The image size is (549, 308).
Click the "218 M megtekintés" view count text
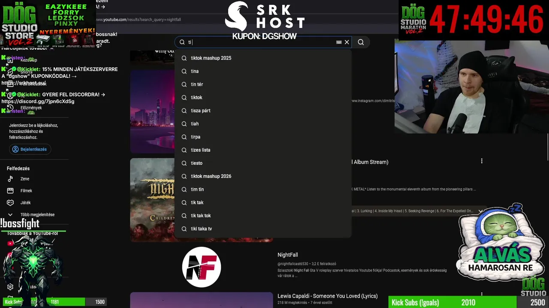click(x=292, y=303)
